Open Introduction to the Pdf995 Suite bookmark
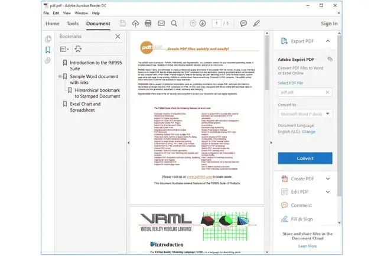This screenshot has height=256, width=384. coord(96,66)
